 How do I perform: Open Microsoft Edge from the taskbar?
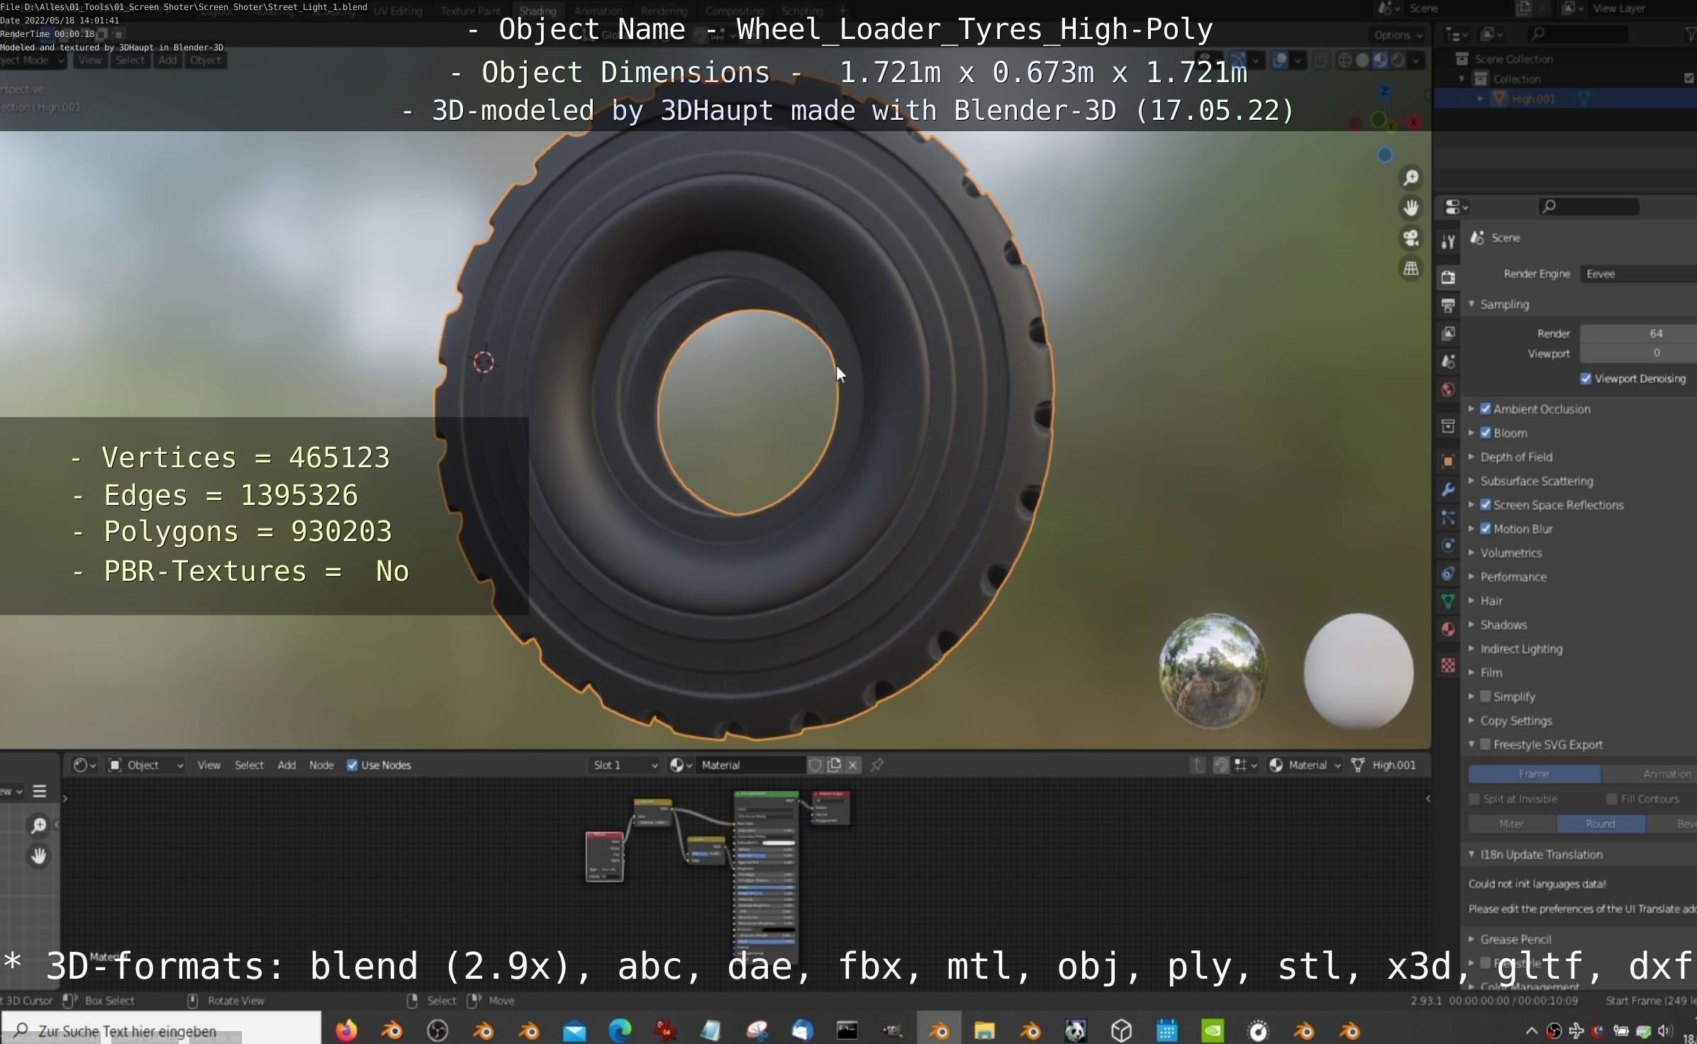pos(620,1031)
